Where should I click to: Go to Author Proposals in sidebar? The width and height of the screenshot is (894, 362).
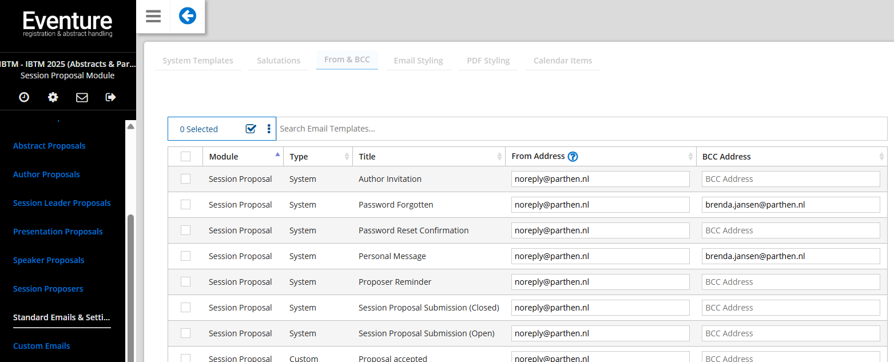pos(46,174)
